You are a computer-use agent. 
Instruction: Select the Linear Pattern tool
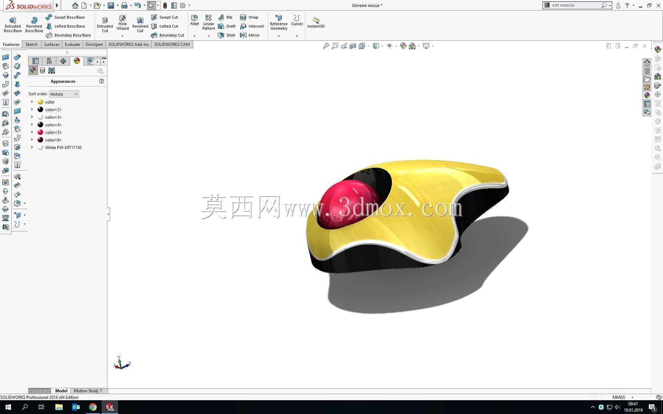coord(209,23)
